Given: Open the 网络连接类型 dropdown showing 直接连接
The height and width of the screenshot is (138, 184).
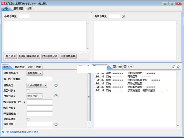Looking at the screenshot, I should coord(34,73).
